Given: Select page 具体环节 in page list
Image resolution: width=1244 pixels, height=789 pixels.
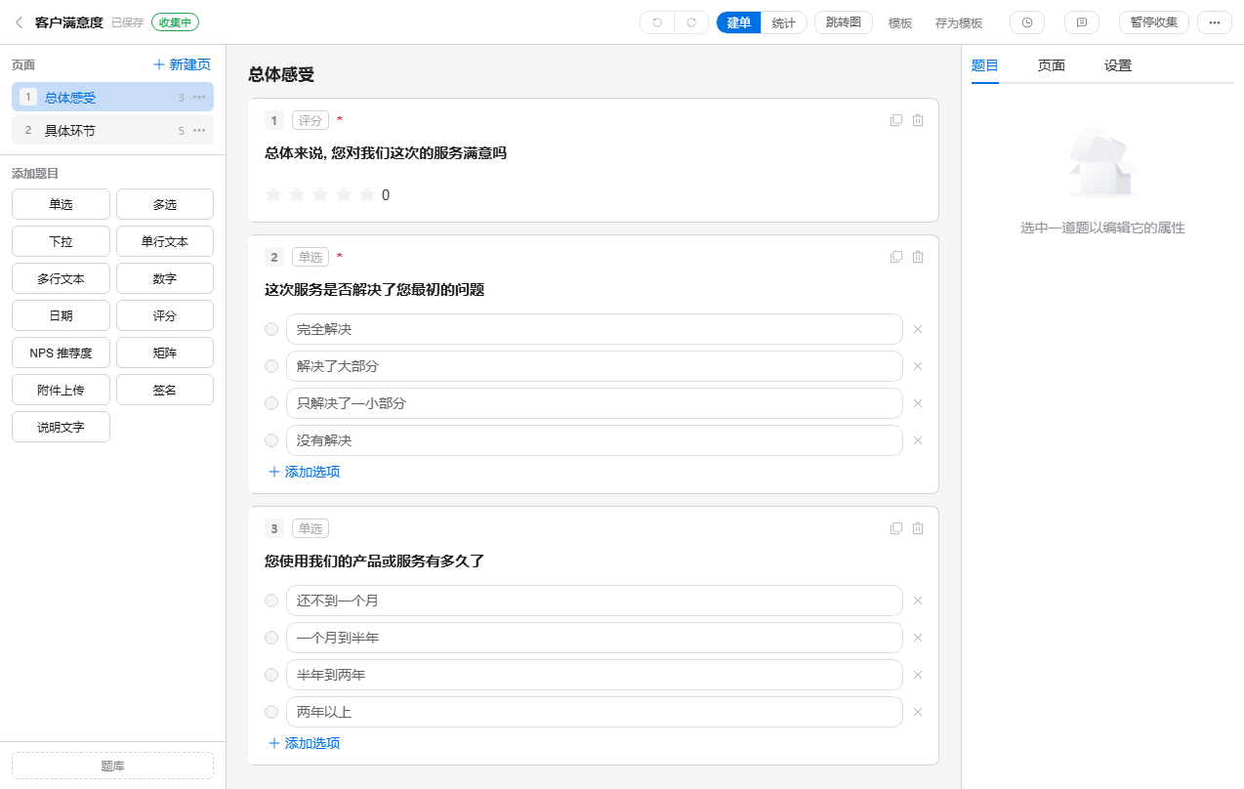Looking at the screenshot, I should click(112, 130).
